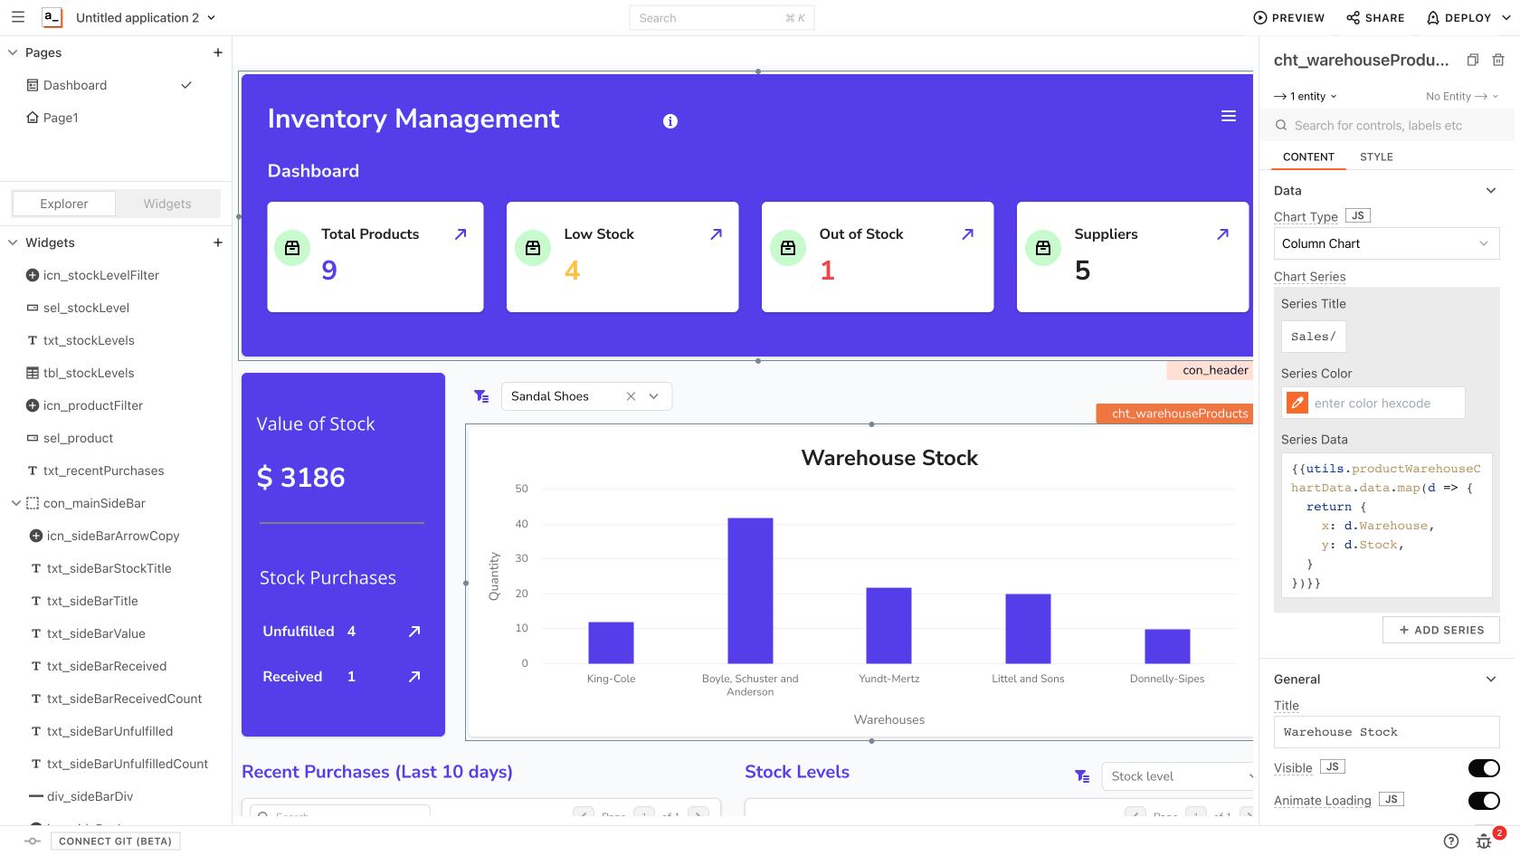This screenshot has width=1520, height=856.
Task: Open the filter icon next to Sandal Shoes
Action: pos(480,395)
